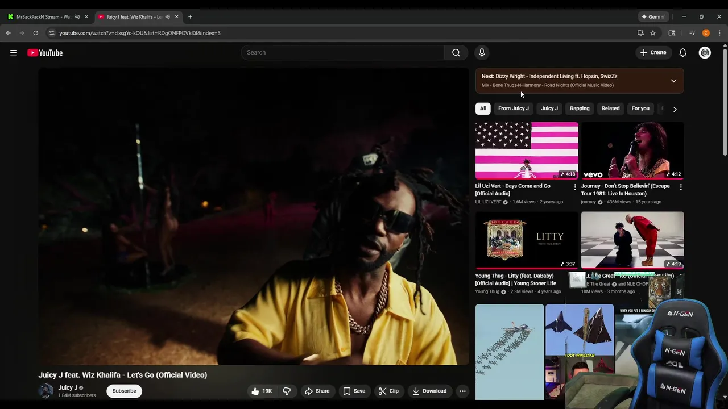Screen dimensions: 728x409
Task: Dislike the video with thumbs down
Action: click(287, 391)
